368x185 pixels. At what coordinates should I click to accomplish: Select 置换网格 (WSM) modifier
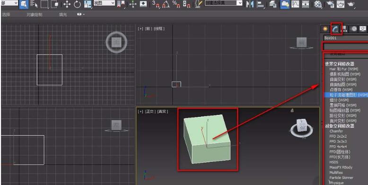[343, 105]
